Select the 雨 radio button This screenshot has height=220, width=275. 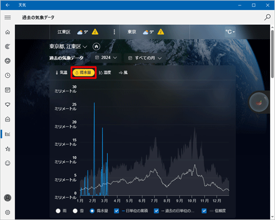point(58,211)
